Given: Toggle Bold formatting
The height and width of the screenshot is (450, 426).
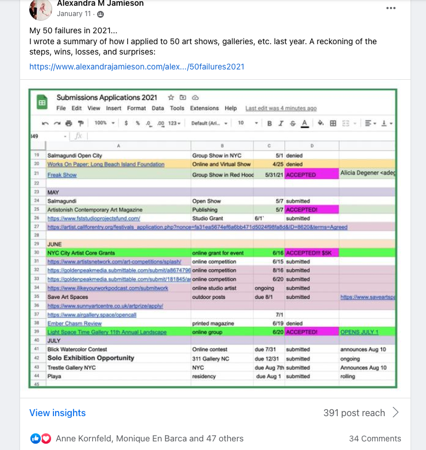Looking at the screenshot, I should tap(269, 123).
